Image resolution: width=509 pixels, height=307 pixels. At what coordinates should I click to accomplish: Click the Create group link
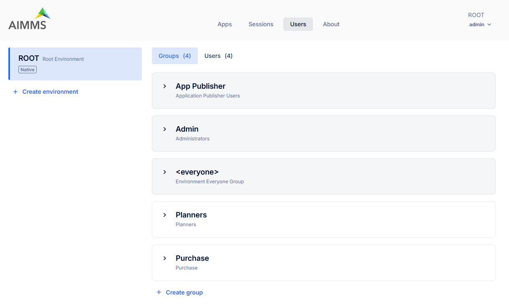point(184,292)
